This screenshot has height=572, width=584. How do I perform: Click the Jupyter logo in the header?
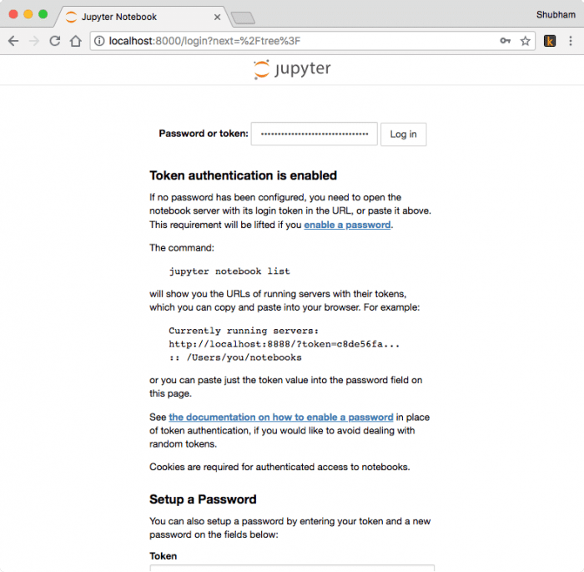(292, 69)
